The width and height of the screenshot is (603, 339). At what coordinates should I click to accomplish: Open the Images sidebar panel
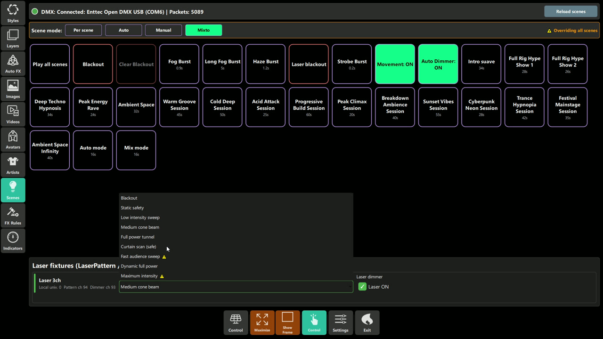tap(13, 89)
